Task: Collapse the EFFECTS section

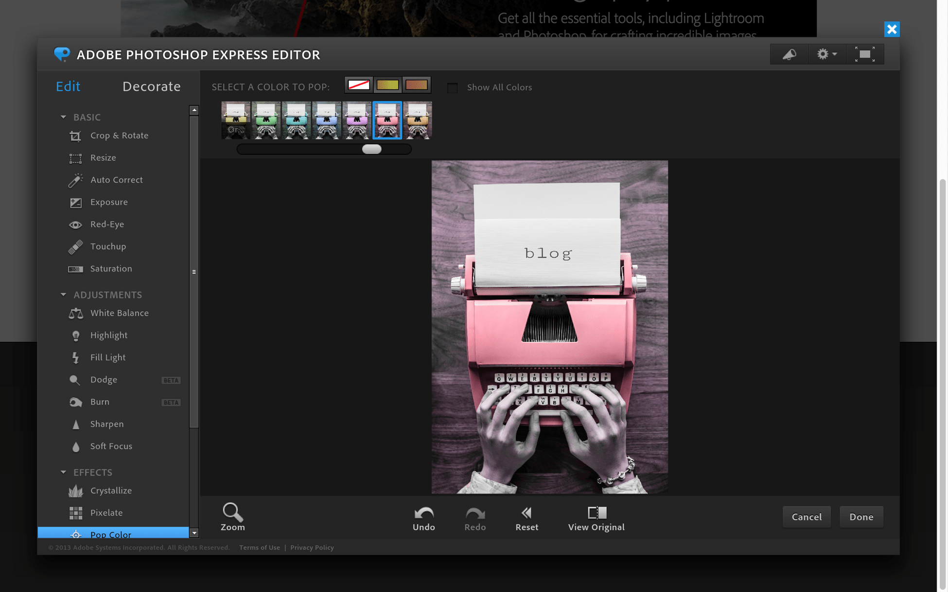Action: [x=64, y=472]
